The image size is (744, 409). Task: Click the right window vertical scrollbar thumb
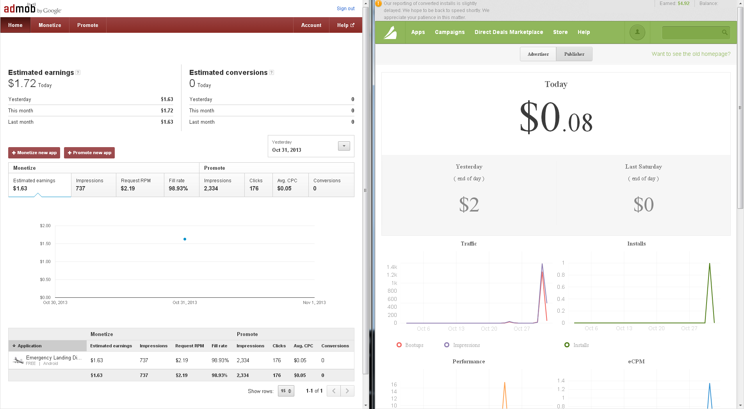(x=740, y=108)
